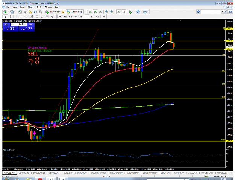Open the MetaEditor yellow book icon
The width and height of the screenshot is (235, 180).
[x=63, y=12]
